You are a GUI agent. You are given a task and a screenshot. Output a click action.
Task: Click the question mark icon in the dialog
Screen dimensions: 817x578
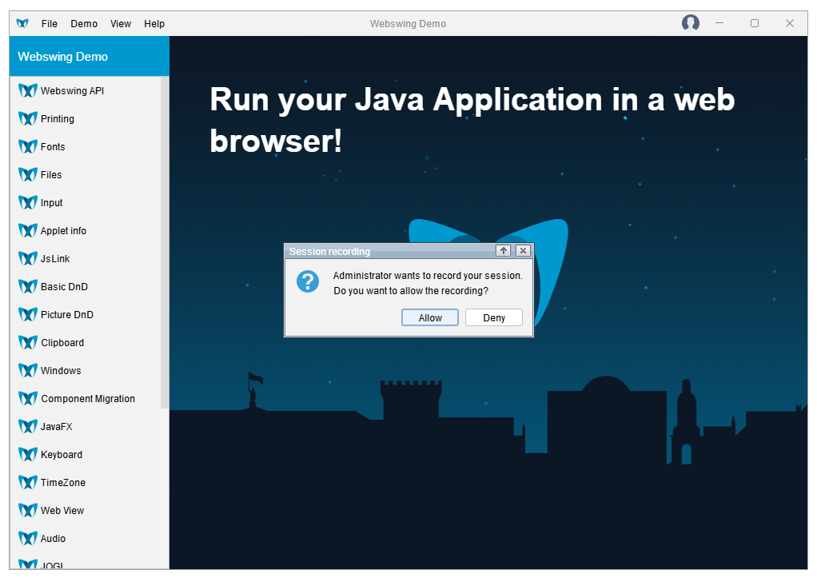tap(308, 281)
